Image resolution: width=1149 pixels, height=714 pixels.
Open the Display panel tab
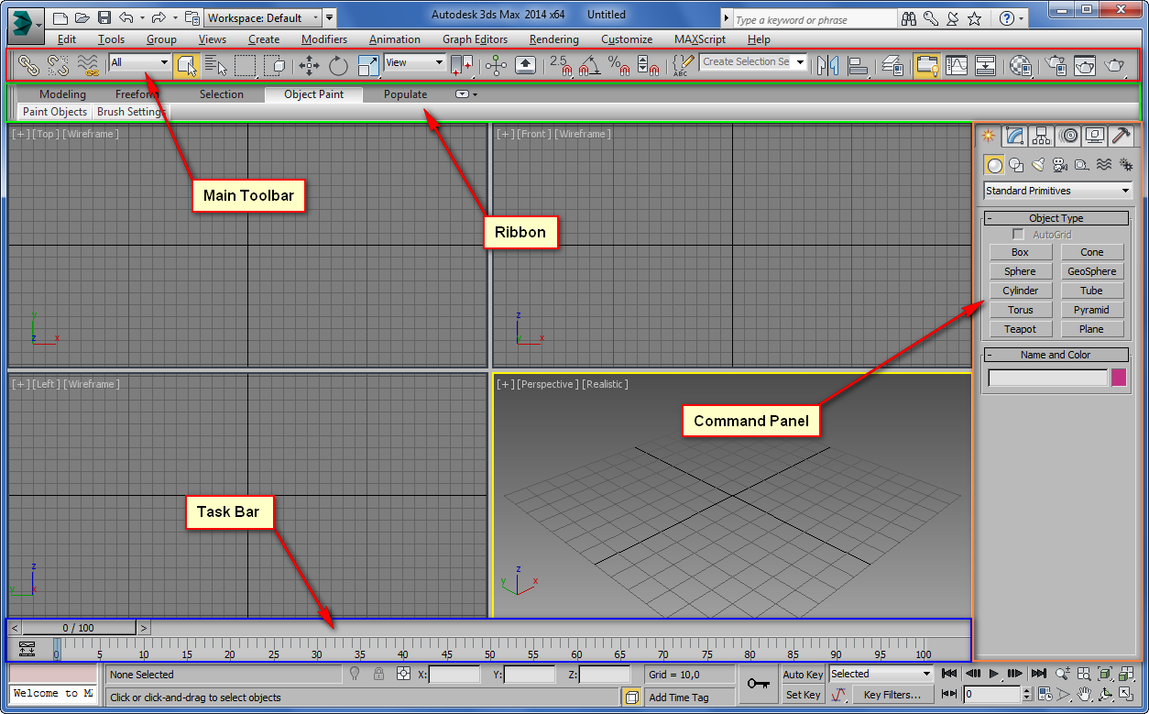(x=1095, y=136)
